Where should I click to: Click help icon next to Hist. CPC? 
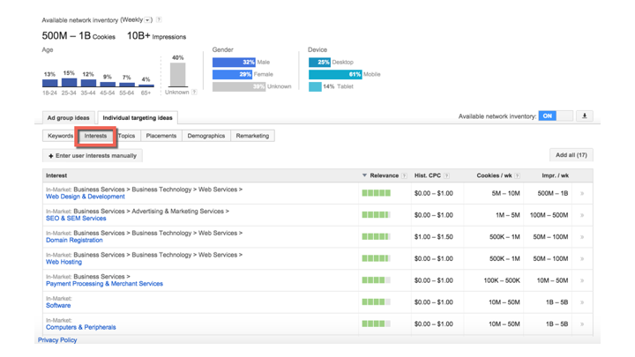coord(446,175)
